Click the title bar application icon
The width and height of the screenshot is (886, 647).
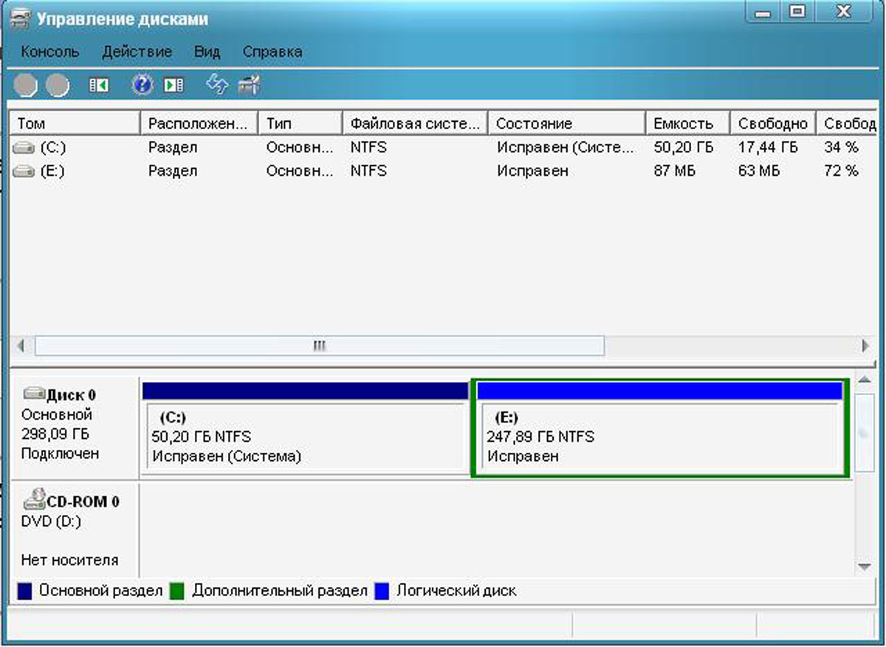[x=20, y=17]
